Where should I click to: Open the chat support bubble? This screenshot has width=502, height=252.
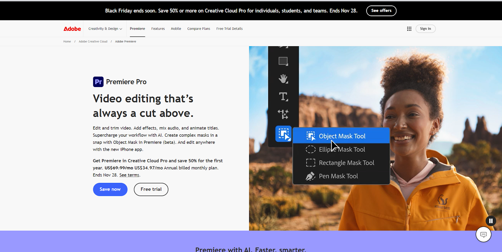click(483, 234)
